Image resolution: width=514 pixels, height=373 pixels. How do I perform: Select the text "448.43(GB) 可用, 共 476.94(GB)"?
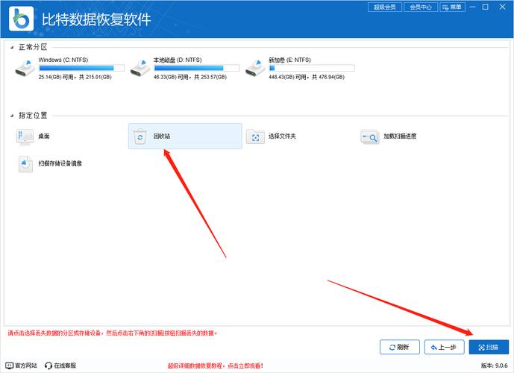[x=307, y=77]
